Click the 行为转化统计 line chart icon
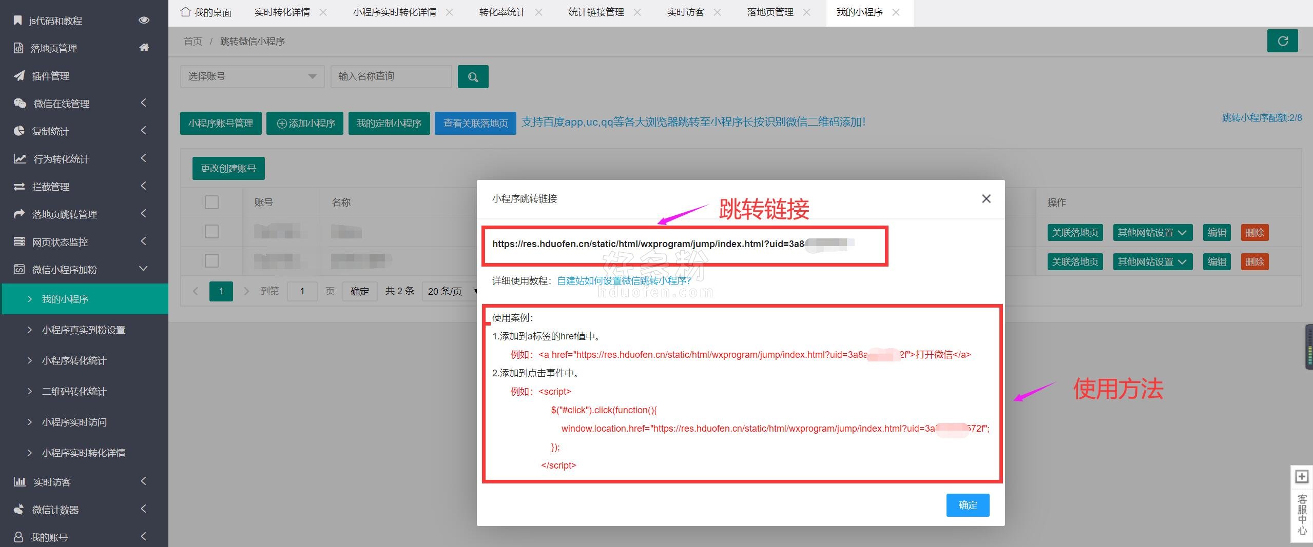The height and width of the screenshot is (547, 1313). coord(20,159)
